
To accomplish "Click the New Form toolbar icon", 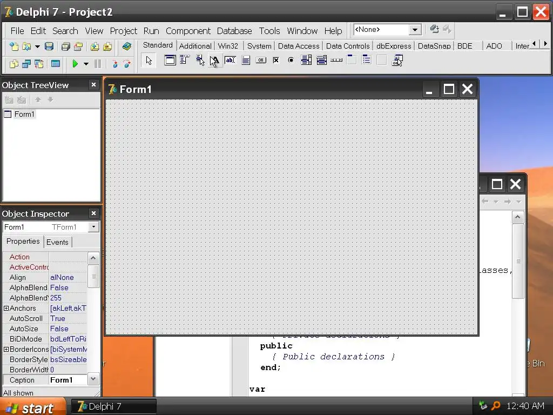I will pos(56,64).
